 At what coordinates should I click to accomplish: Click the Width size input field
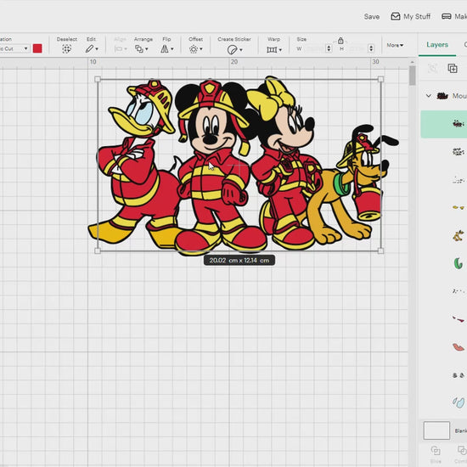click(315, 48)
